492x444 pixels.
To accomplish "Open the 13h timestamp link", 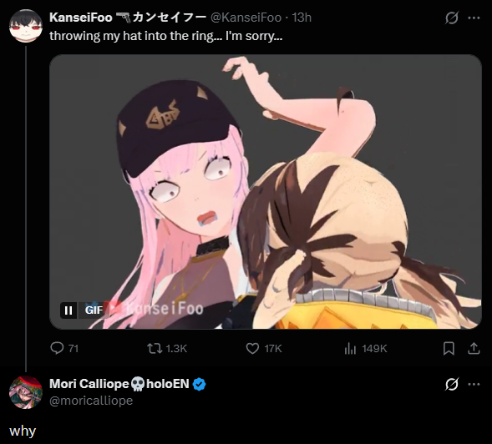I will pyautogui.click(x=302, y=18).
